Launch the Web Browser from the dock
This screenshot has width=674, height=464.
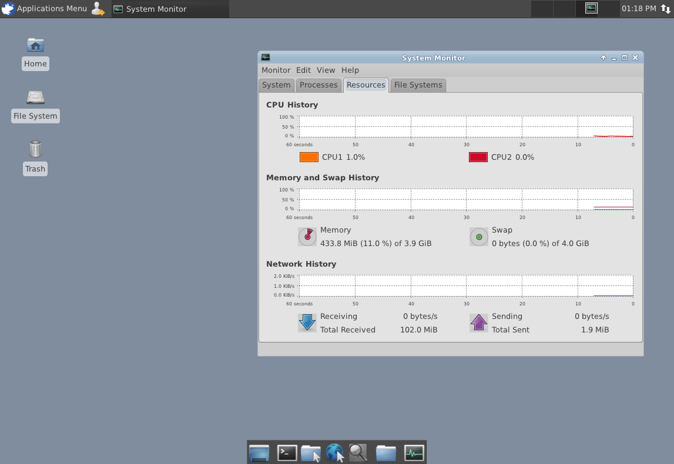tap(335, 453)
